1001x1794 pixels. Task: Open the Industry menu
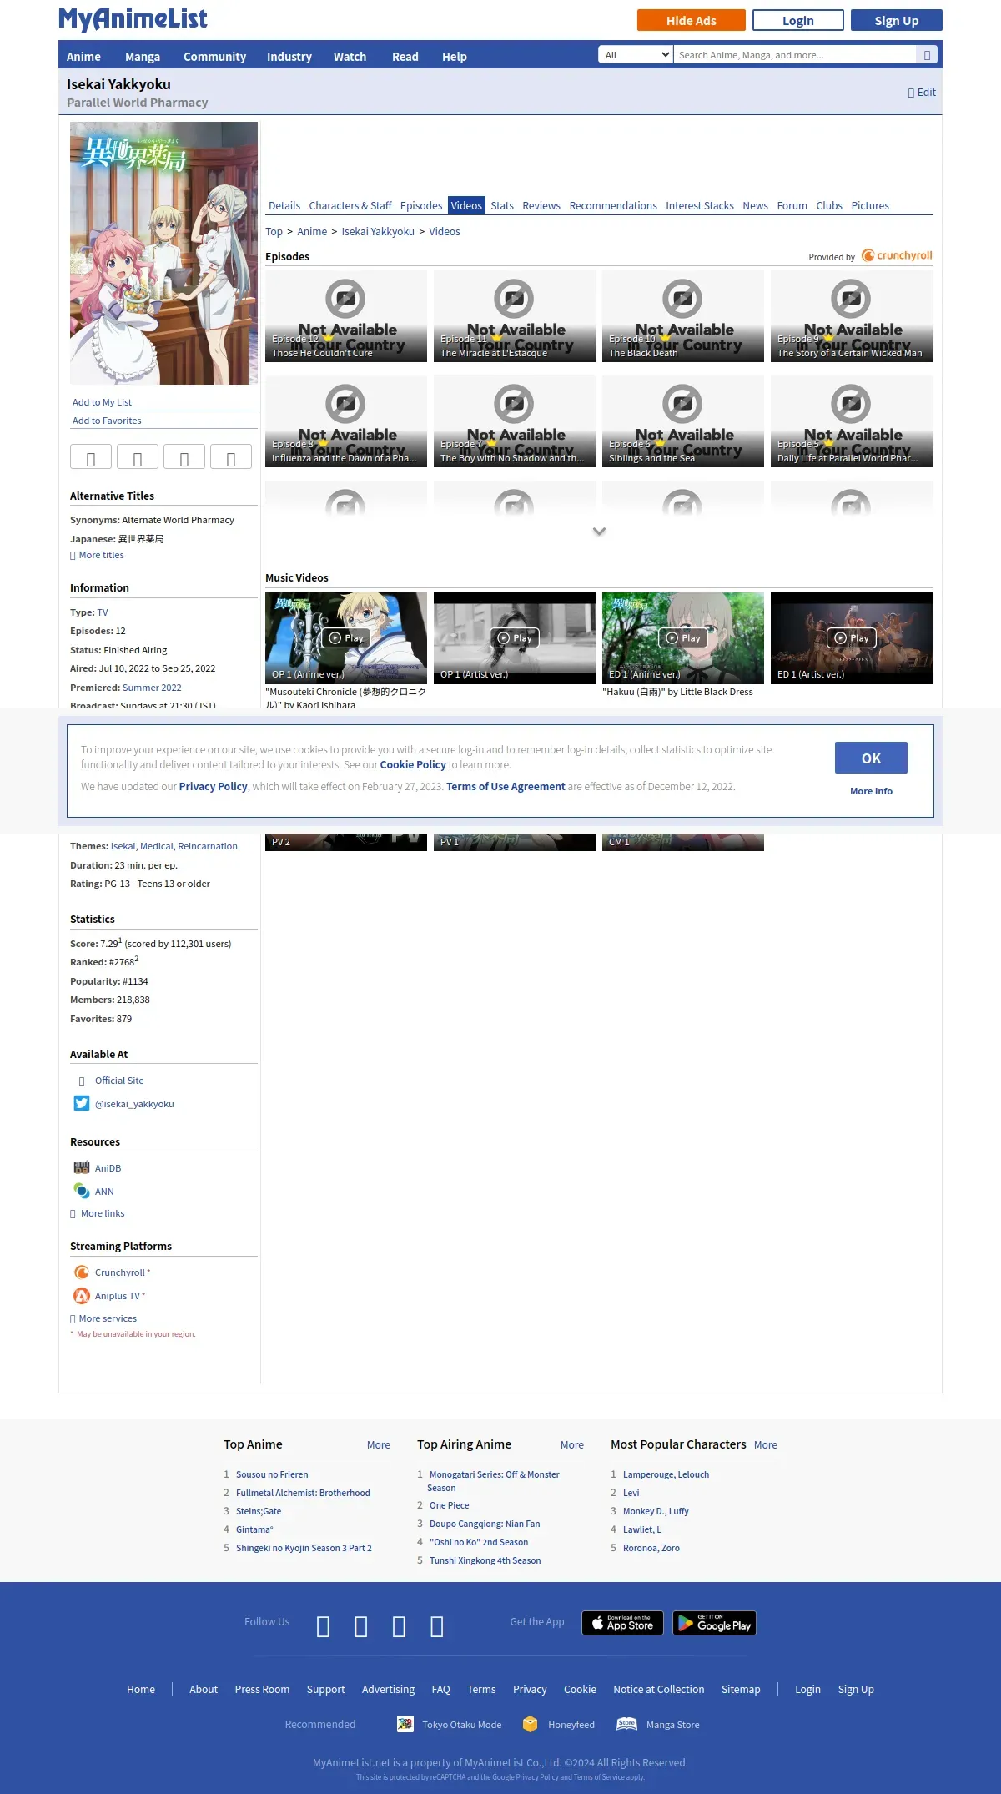[289, 57]
